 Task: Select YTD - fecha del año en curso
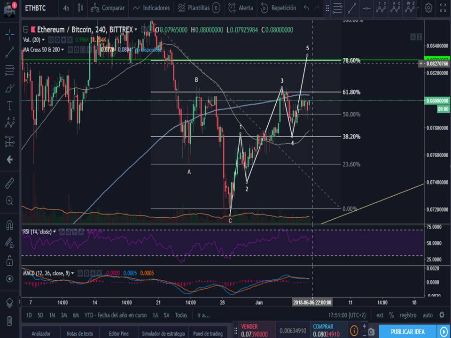[x=116, y=315]
